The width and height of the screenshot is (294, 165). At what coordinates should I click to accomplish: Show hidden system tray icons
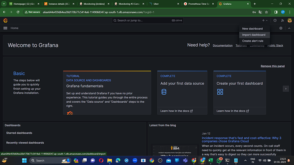245,161
